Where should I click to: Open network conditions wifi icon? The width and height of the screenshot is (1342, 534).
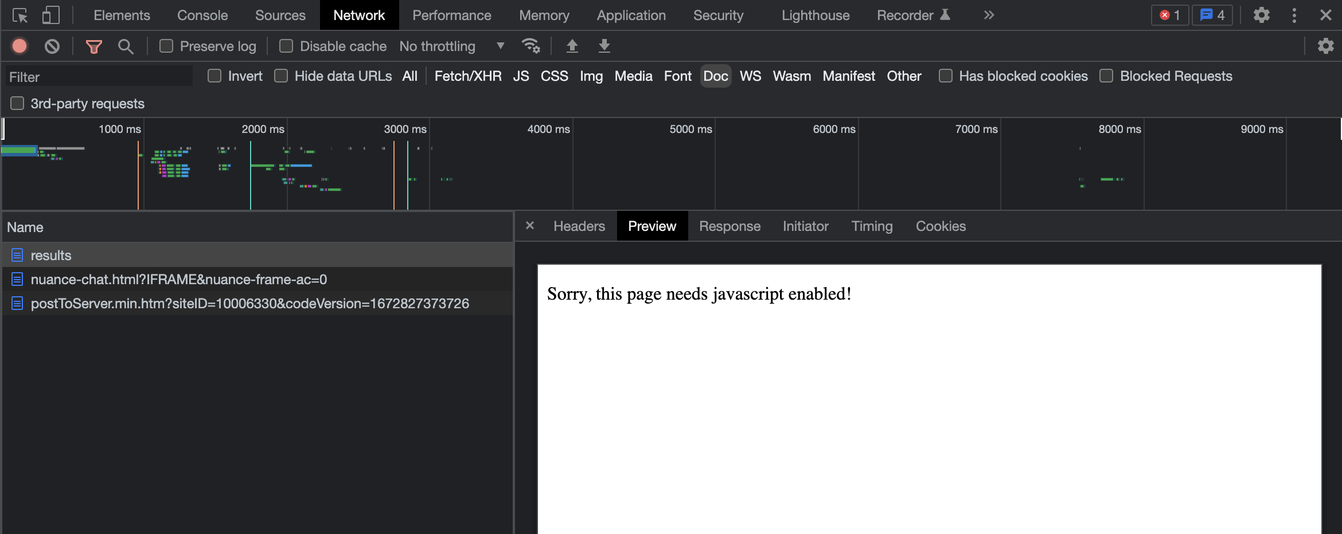tap(530, 46)
